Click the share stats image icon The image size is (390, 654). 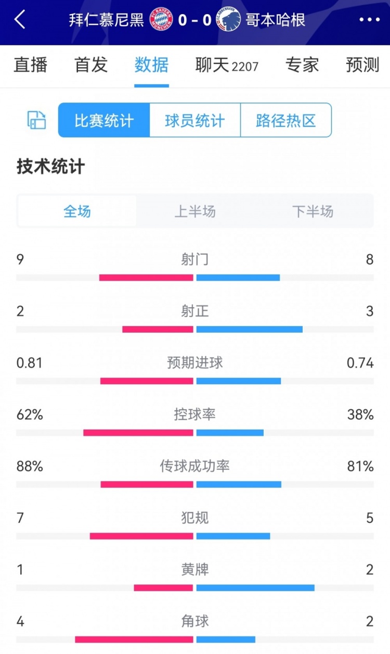[x=35, y=120]
